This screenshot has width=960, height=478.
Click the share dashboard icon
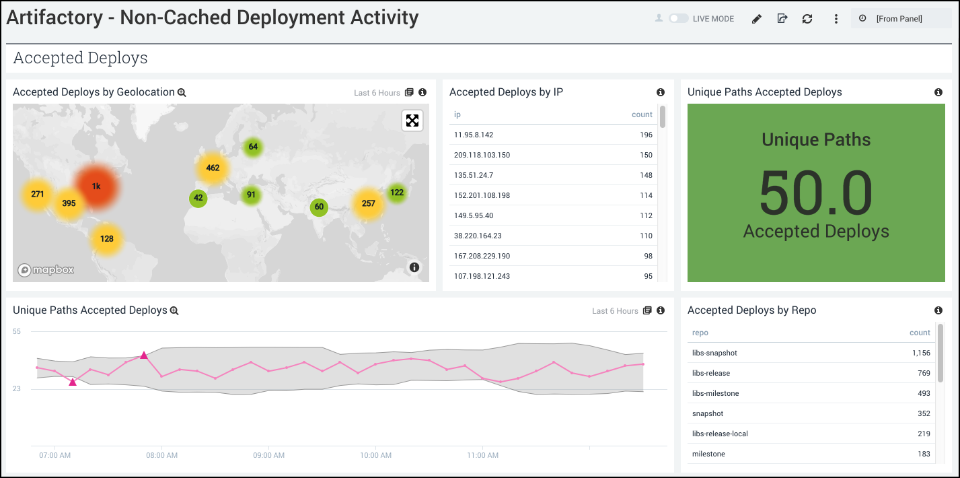coord(782,19)
